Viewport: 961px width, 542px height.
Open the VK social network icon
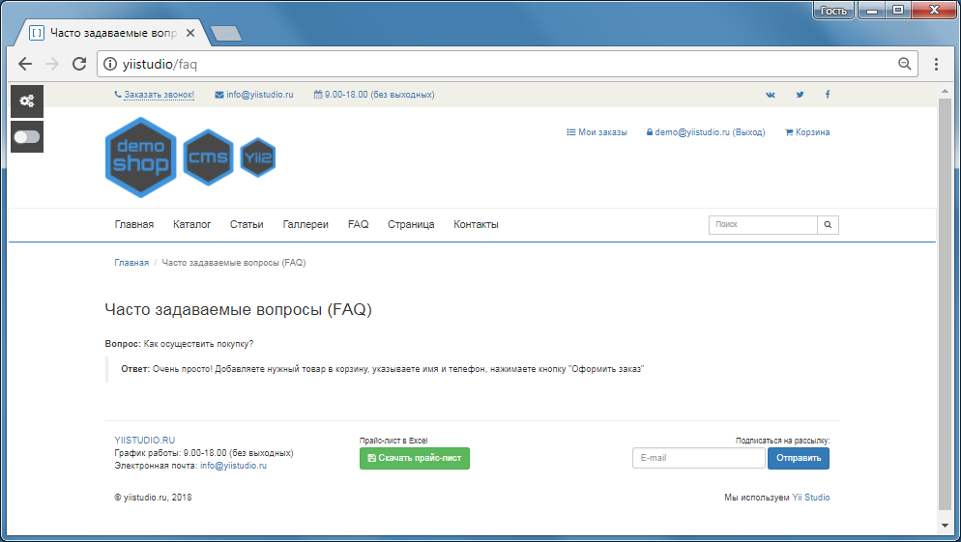771,95
